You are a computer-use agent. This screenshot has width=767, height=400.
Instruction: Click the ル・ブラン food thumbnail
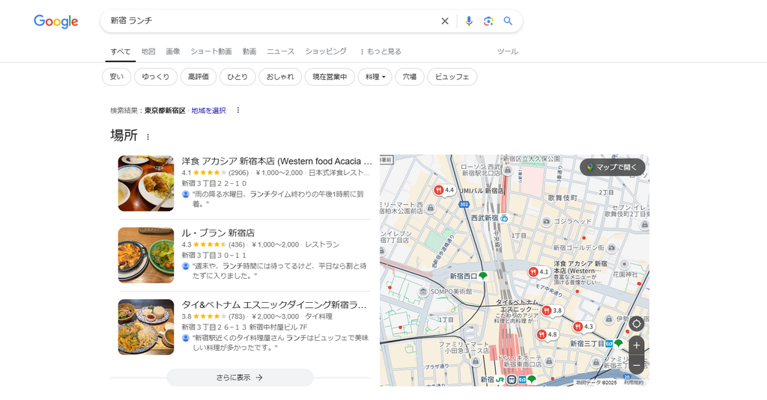tap(146, 255)
